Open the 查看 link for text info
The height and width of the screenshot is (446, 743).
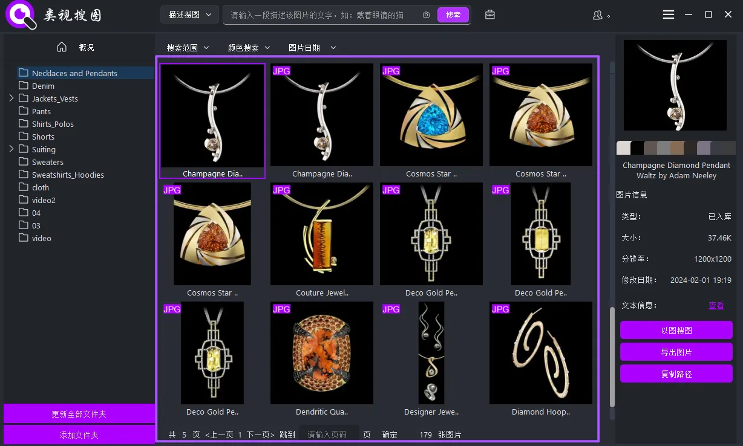(x=716, y=305)
